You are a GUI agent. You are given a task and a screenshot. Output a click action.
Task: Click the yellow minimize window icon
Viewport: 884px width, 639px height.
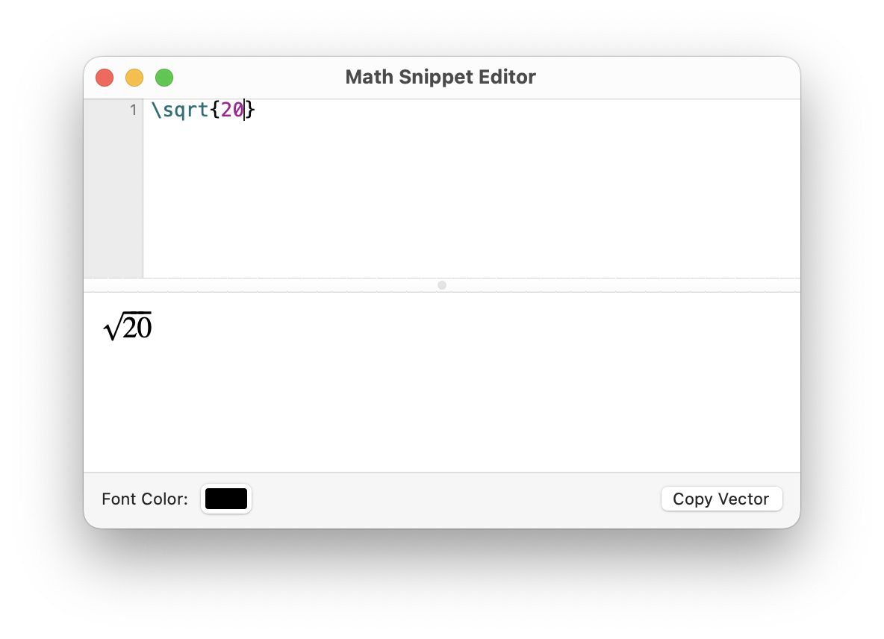(134, 77)
